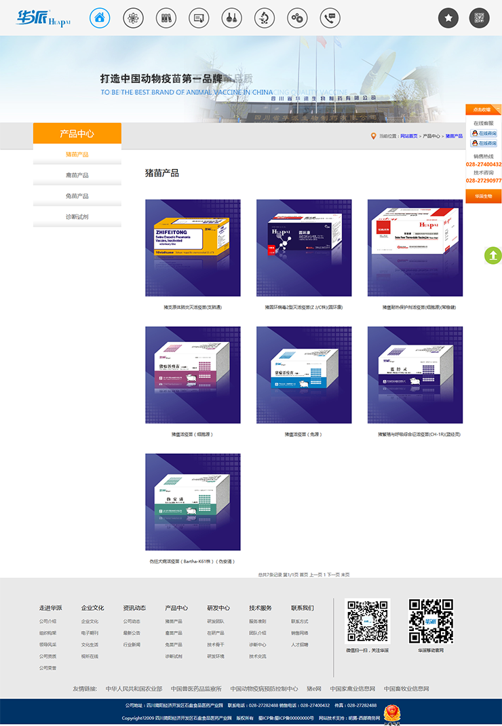Click the first 在线咨询 QQ chat button

(484, 134)
